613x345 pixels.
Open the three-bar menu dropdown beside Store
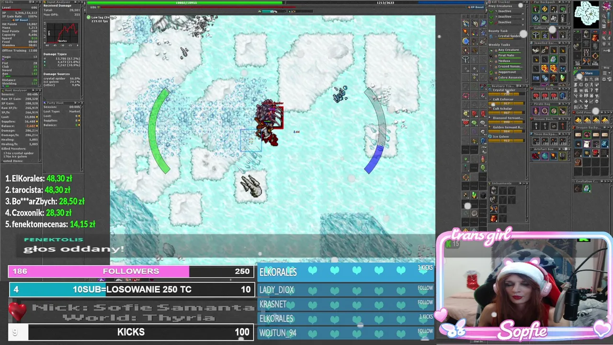(x=607, y=73)
